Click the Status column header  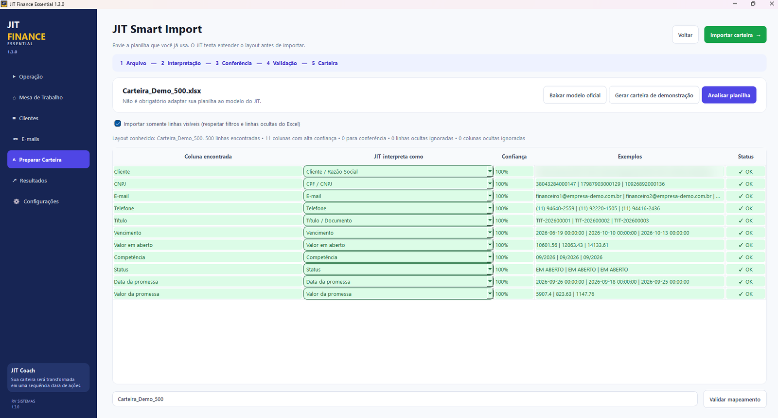[745, 157]
